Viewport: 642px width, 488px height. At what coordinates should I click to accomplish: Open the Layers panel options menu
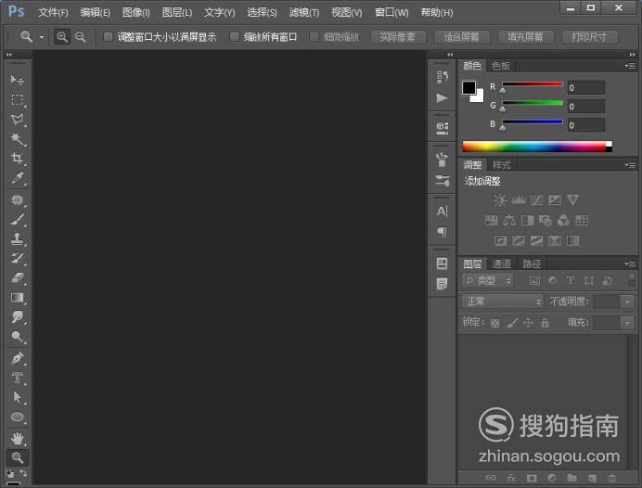click(631, 264)
